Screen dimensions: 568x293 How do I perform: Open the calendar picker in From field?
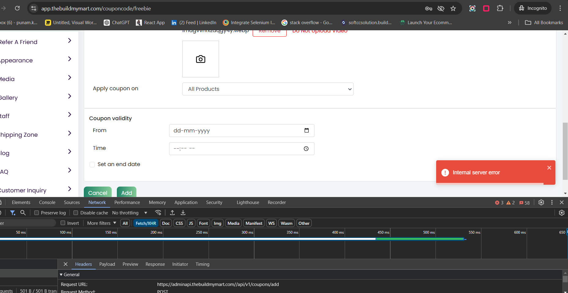point(306,131)
